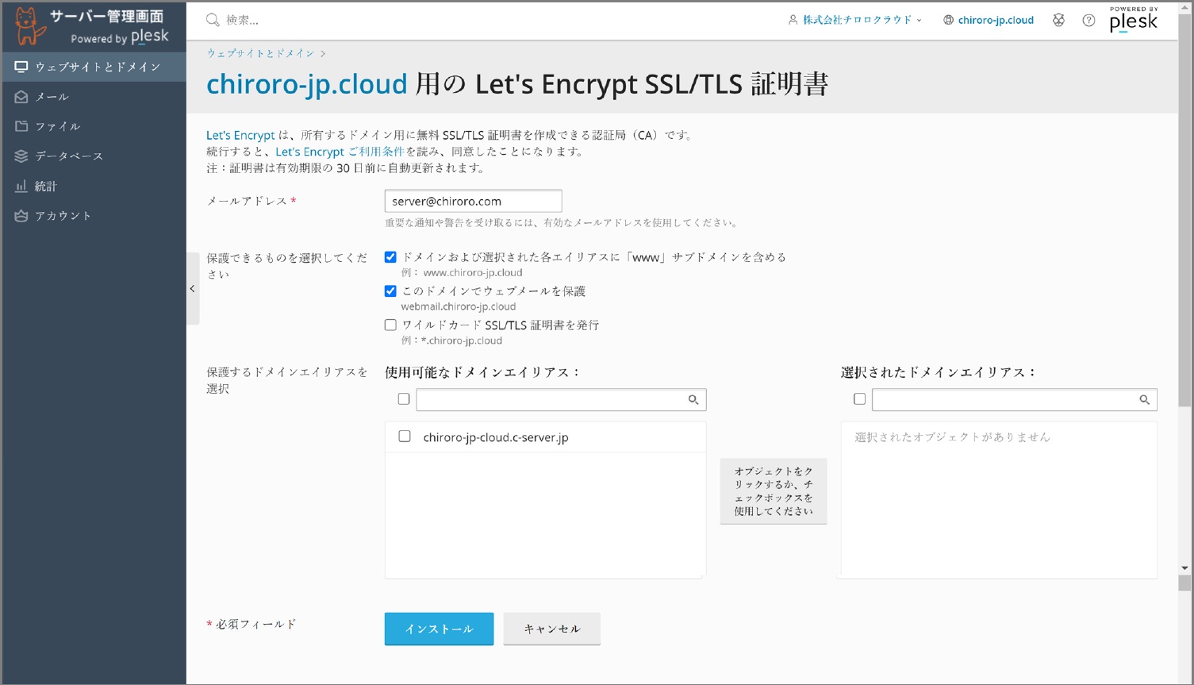Click the fox logo in the sidebar header
Image resolution: width=1194 pixels, height=685 pixels.
tap(29, 26)
